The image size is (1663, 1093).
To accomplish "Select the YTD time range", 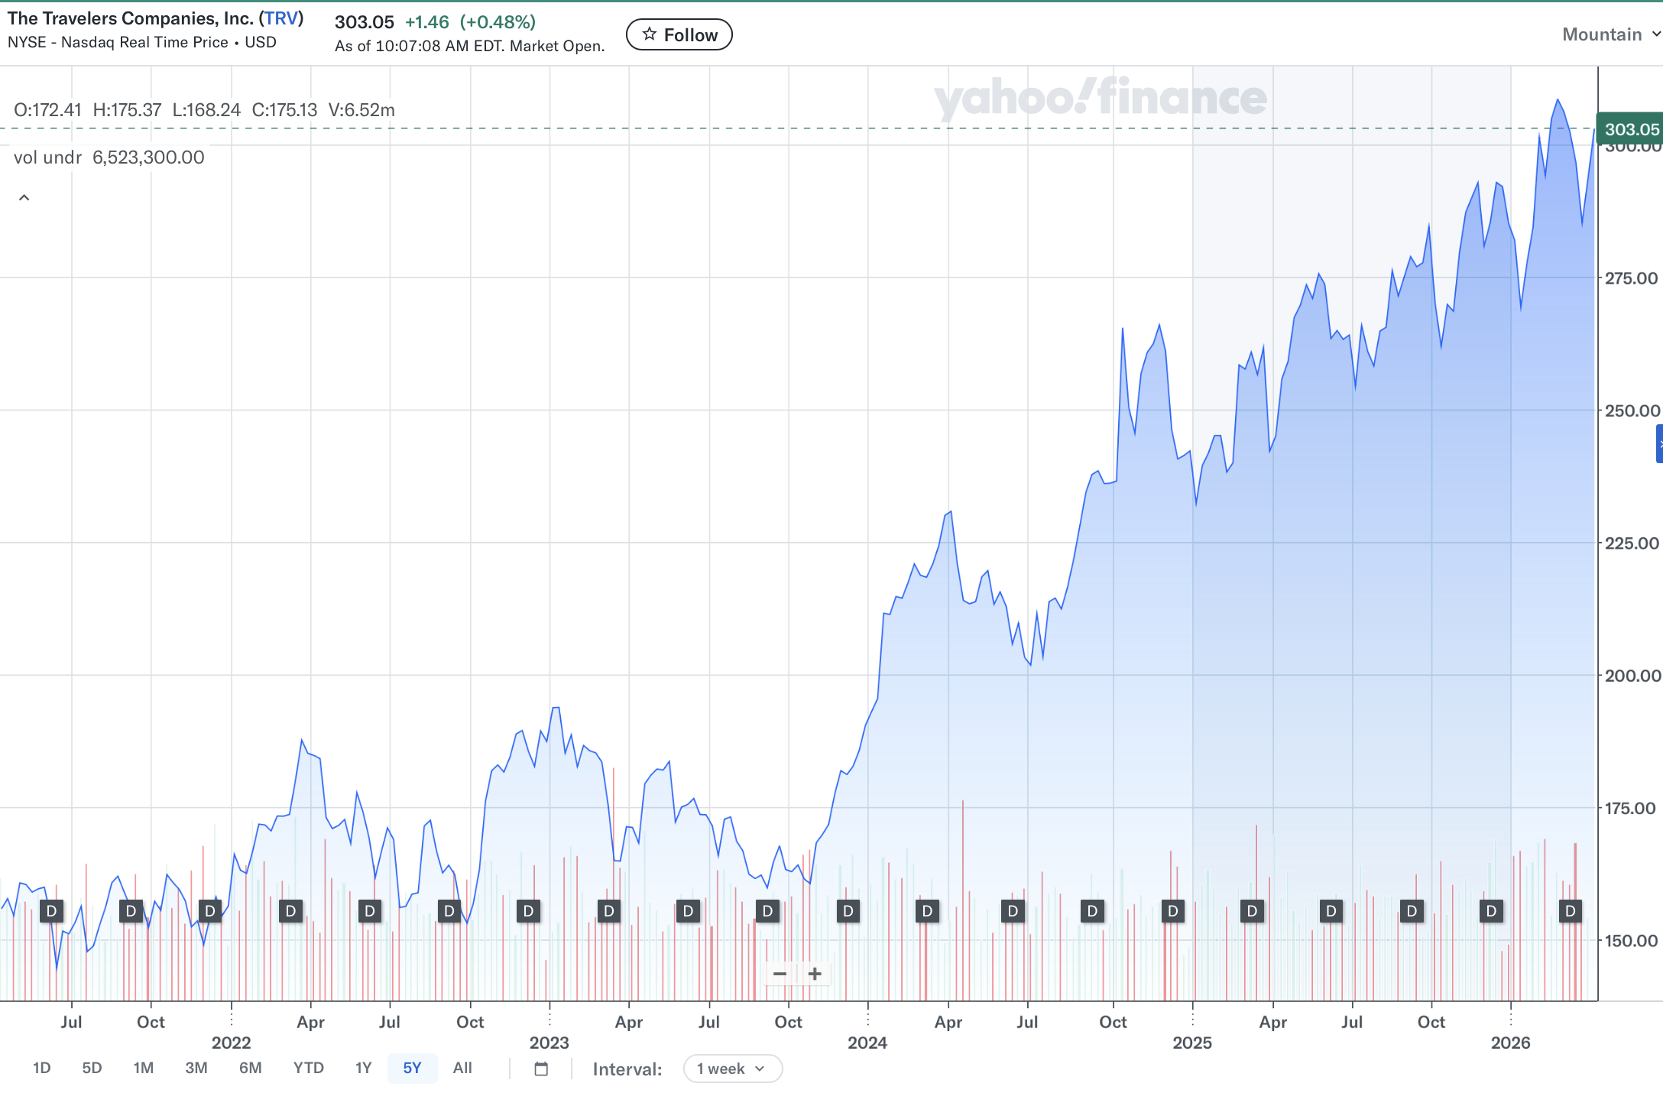I will (x=309, y=1068).
